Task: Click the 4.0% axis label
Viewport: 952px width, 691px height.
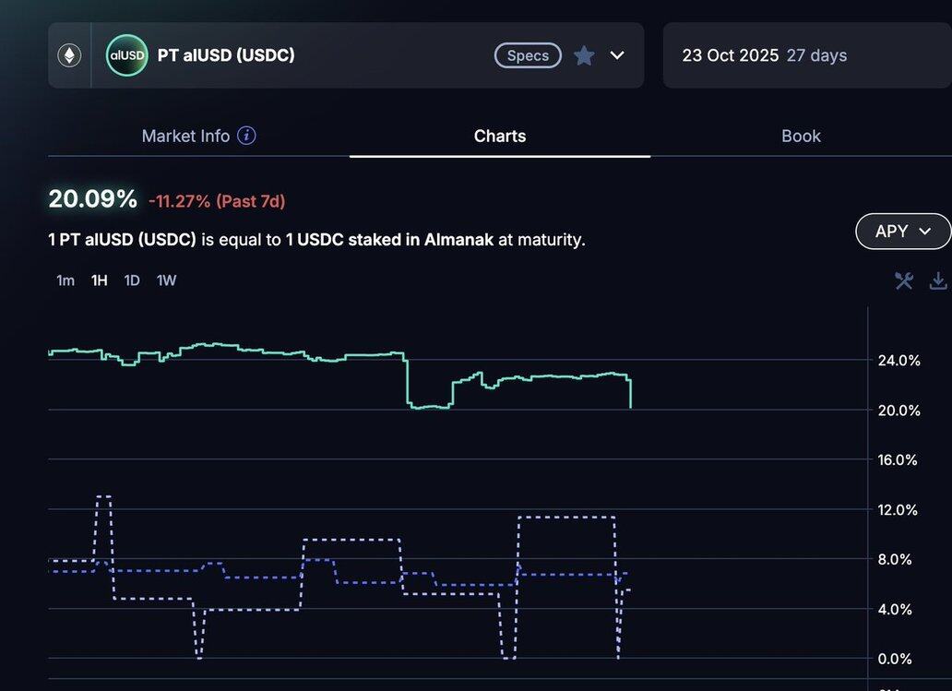Action: tap(895, 610)
